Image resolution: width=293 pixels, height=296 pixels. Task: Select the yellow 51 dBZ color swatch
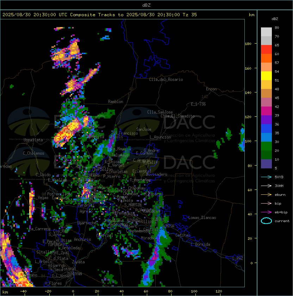[x=266, y=76]
